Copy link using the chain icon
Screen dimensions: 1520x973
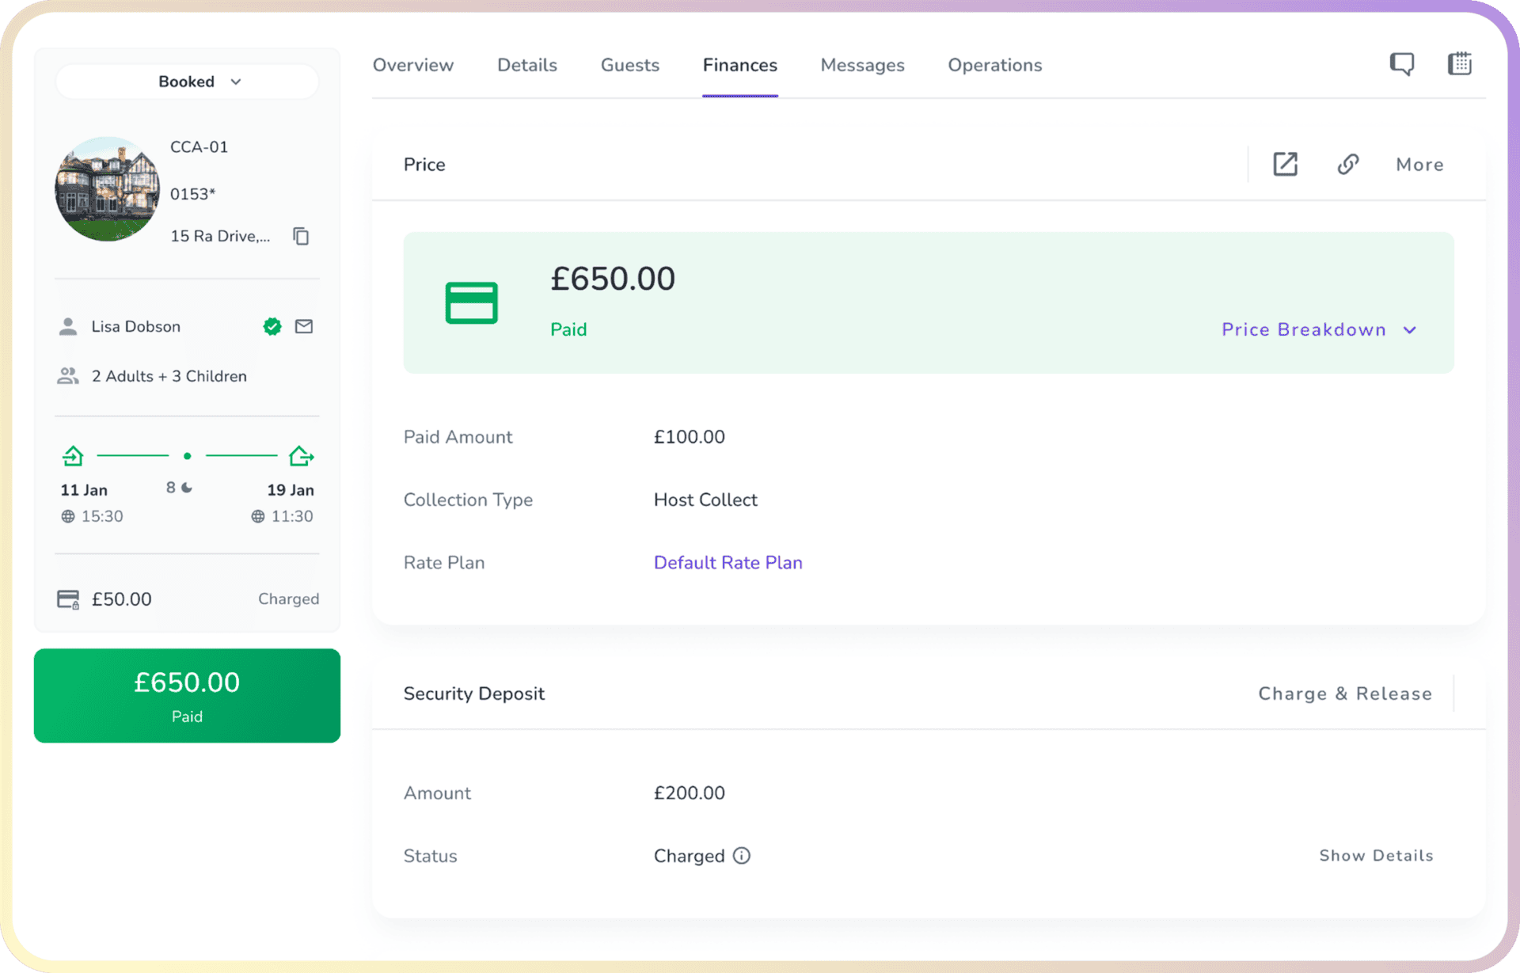click(1348, 165)
